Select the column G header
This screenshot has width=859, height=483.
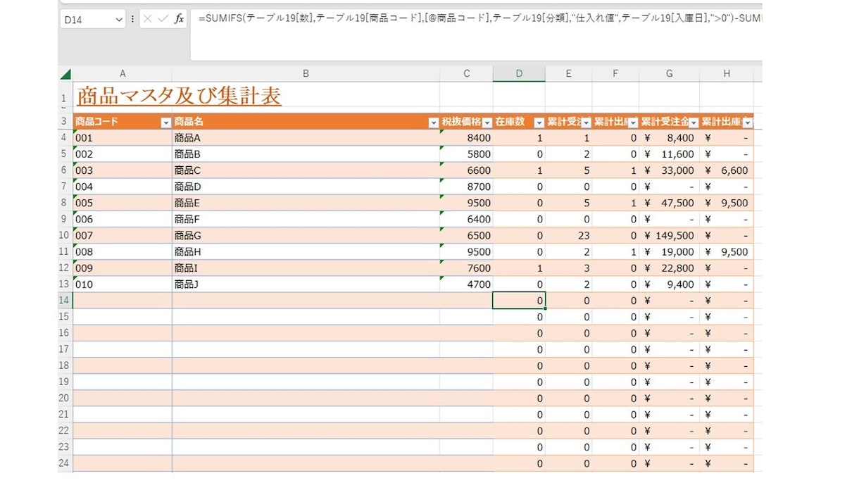point(670,74)
